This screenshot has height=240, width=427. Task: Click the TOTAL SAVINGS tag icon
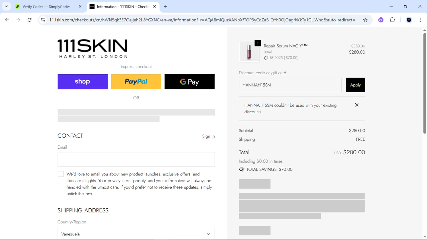coord(242,169)
